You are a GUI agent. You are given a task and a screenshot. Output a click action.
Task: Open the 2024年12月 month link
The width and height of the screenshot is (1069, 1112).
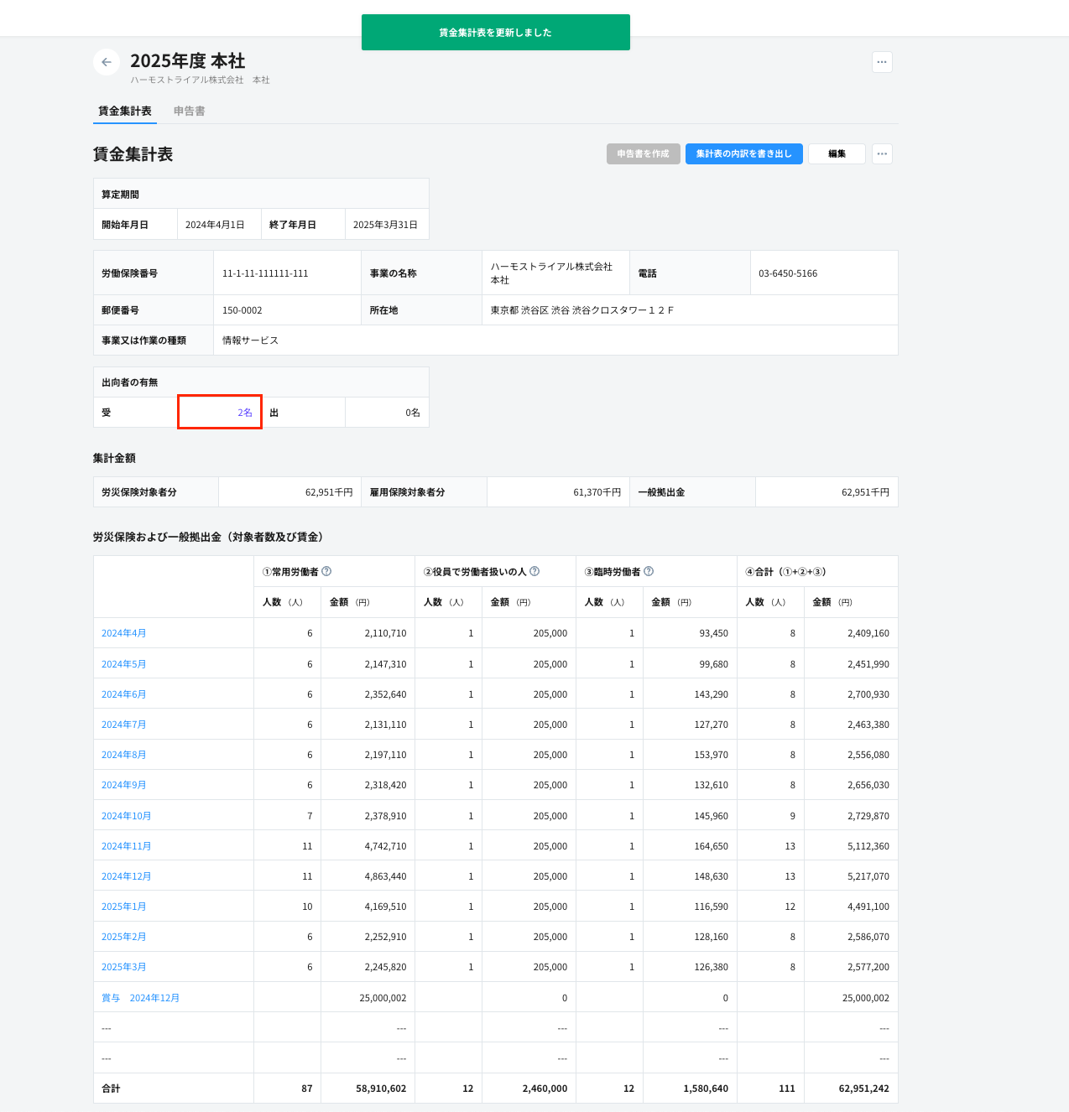point(127,876)
